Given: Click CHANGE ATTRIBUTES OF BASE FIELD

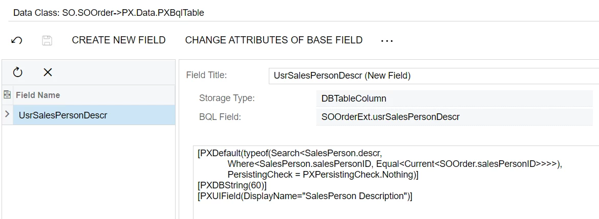Looking at the screenshot, I should pyautogui.click(x=273, y=40).
